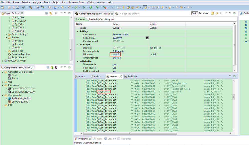Expand the K60D120M_systick project
Viewport: 249px width, 145px height.
pyautogui.click(x=3, y=61)
